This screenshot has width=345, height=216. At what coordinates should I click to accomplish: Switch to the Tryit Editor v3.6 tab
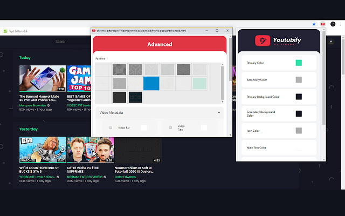[16, 31]
